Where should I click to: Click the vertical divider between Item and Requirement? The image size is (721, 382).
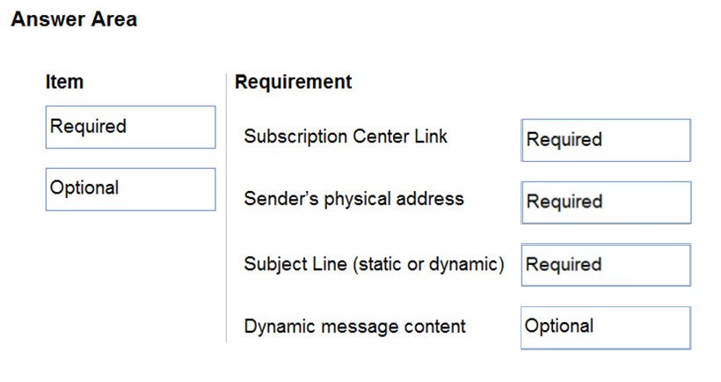pyautogui.click(x=226, y=207)
